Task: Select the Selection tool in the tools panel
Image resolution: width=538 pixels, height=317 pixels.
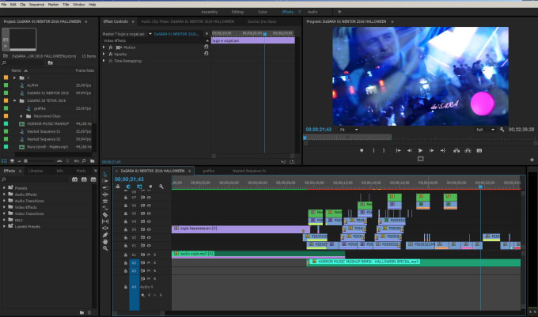Action: (x=105, y=174)
